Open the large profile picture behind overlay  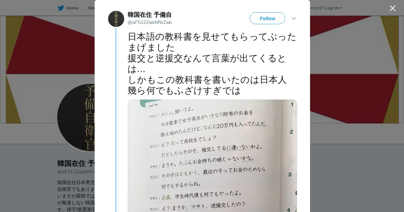tap(76, 117)
